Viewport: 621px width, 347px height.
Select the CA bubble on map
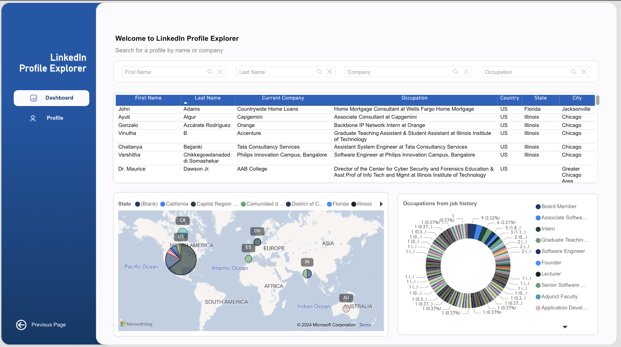tap(183, 232)
